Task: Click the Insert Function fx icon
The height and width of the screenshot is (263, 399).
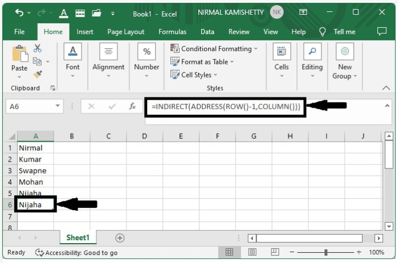Action: coord(132,106)
